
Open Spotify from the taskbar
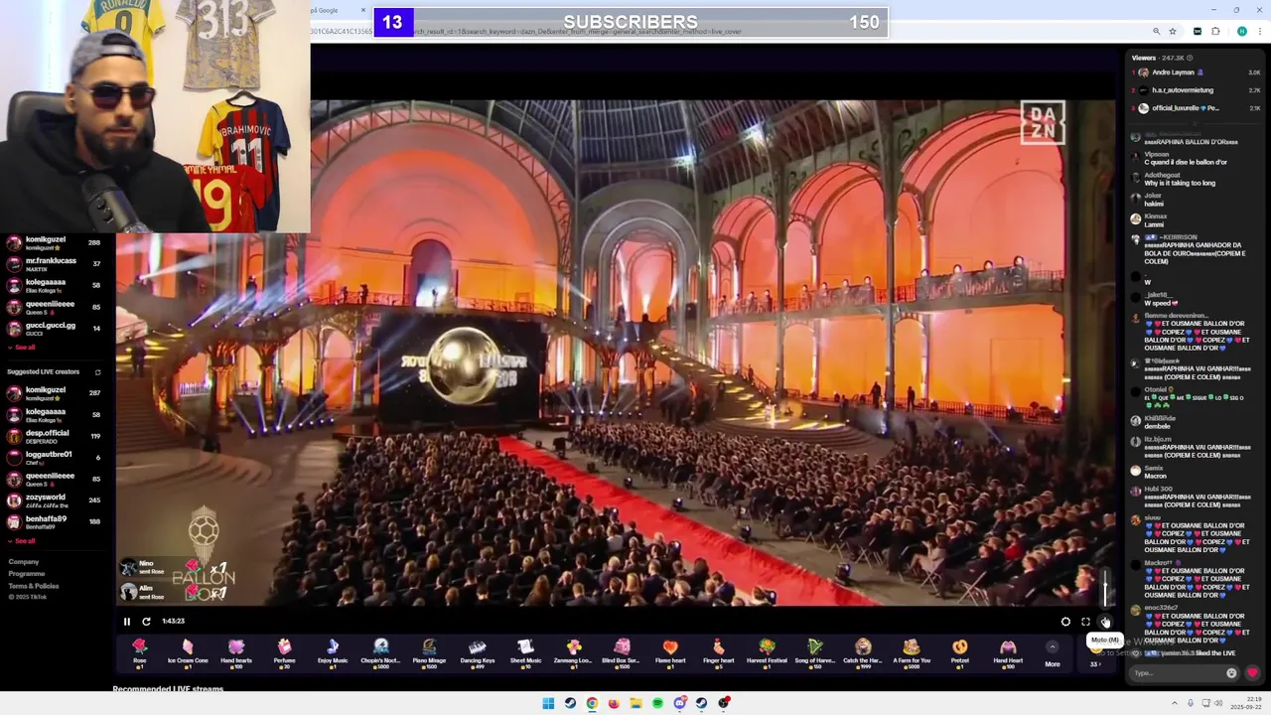pyautogui.click(x=657, y=703)
